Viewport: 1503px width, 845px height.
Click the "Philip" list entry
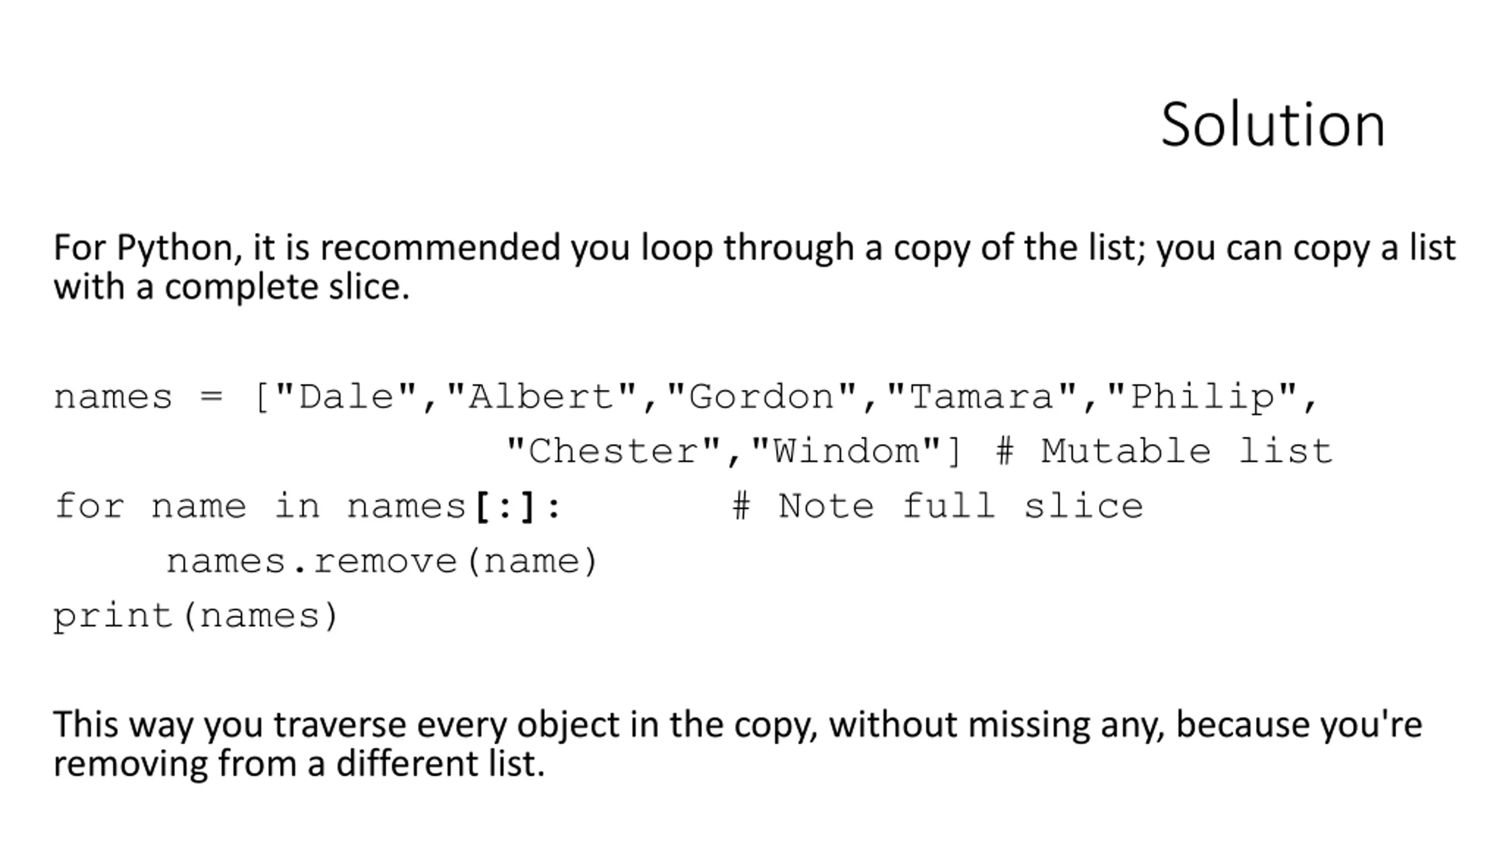(1202, 398)
